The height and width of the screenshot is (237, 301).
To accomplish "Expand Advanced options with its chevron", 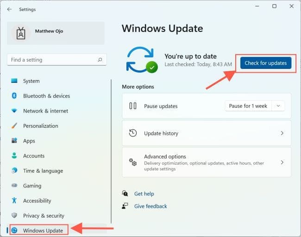I will 282,162.
